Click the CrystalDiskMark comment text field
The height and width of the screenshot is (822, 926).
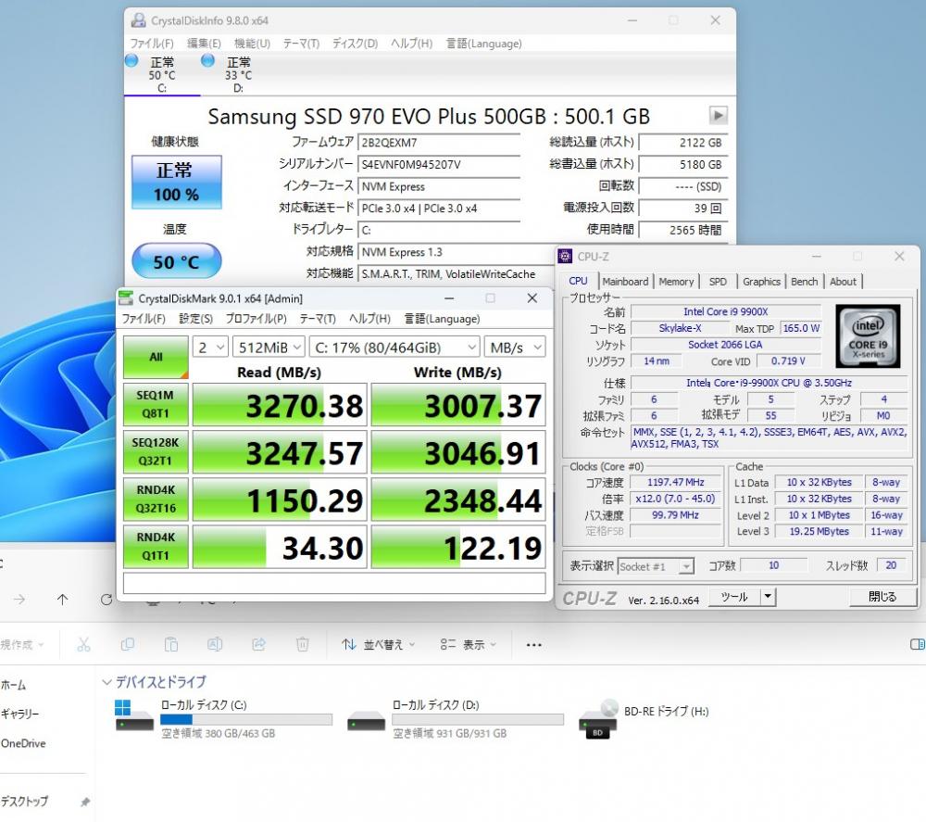(x=334, y=583)
